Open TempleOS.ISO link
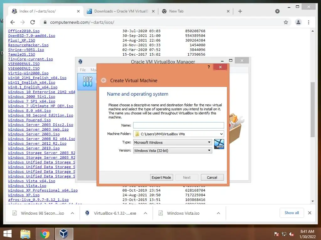Screen dimensions: 321x240 22,54
